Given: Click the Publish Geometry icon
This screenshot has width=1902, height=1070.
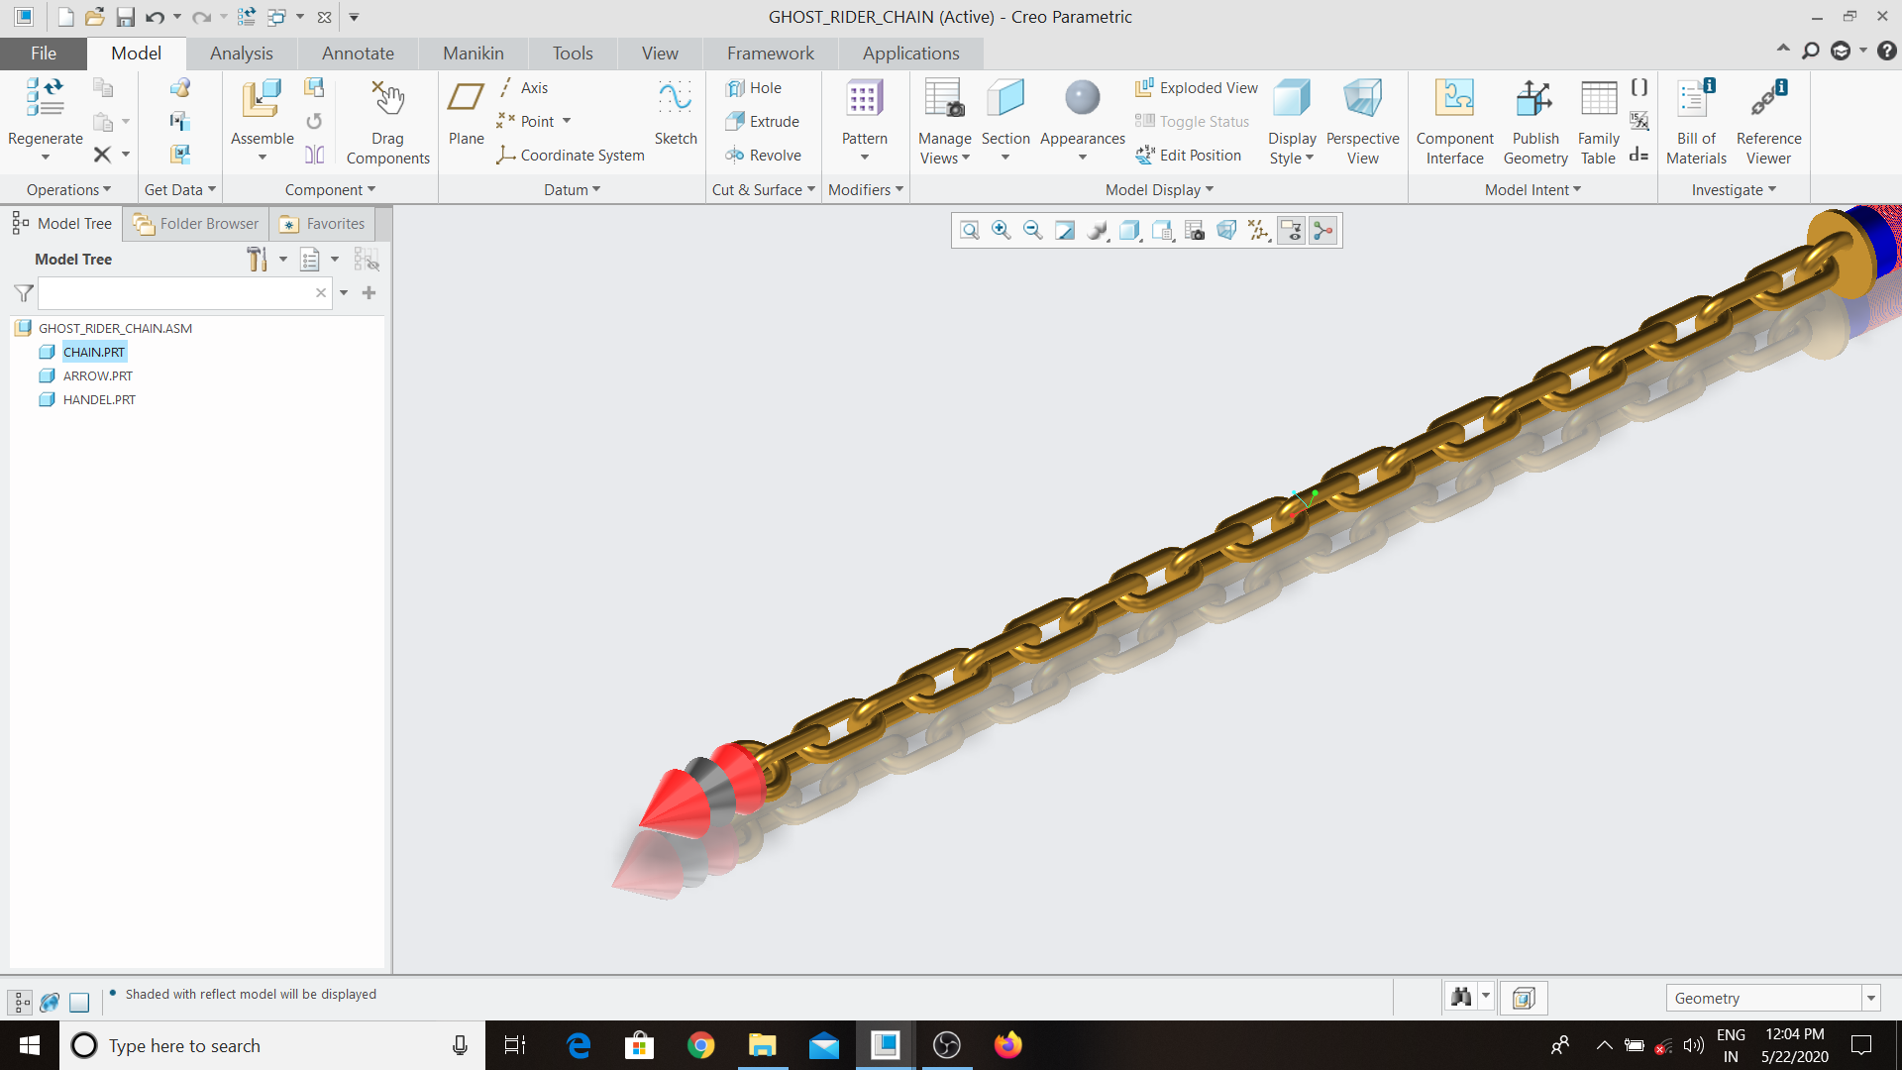Looking at the screenshot, I should pos(1534,100).
